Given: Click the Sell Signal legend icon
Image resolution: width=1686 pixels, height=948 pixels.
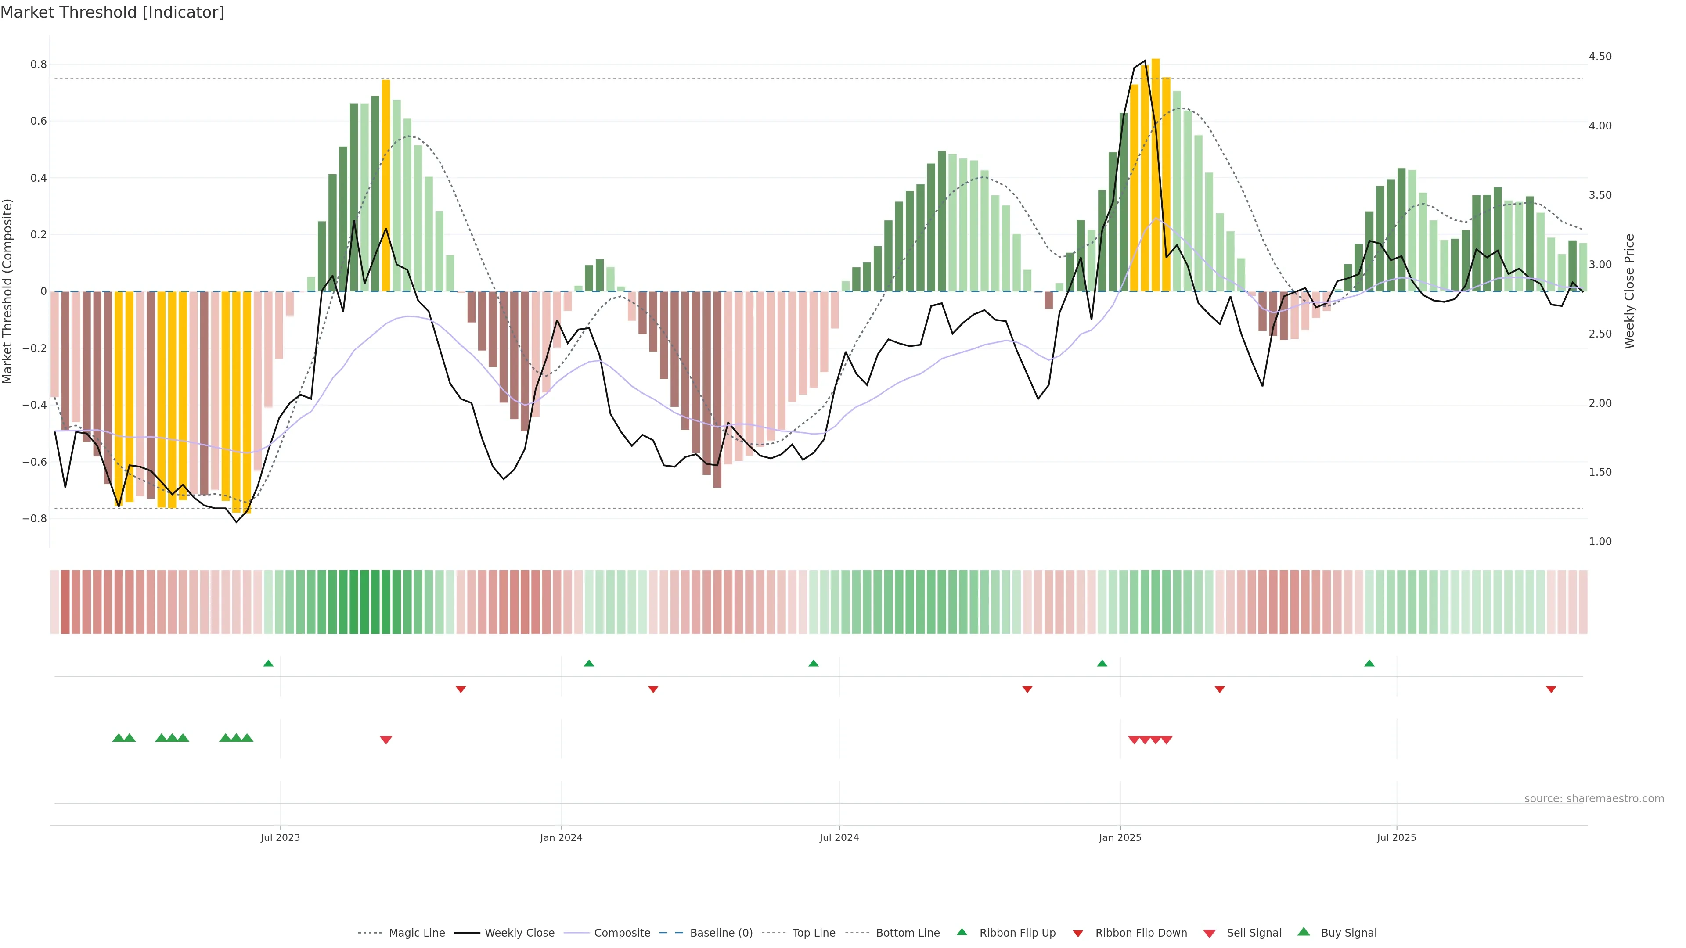Looking at the screenshot, I should click(x=1209, y=934).
